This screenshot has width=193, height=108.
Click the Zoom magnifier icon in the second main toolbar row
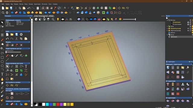[3, 13]
